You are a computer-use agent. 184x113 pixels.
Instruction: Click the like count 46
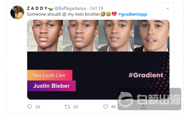(113, 107)
